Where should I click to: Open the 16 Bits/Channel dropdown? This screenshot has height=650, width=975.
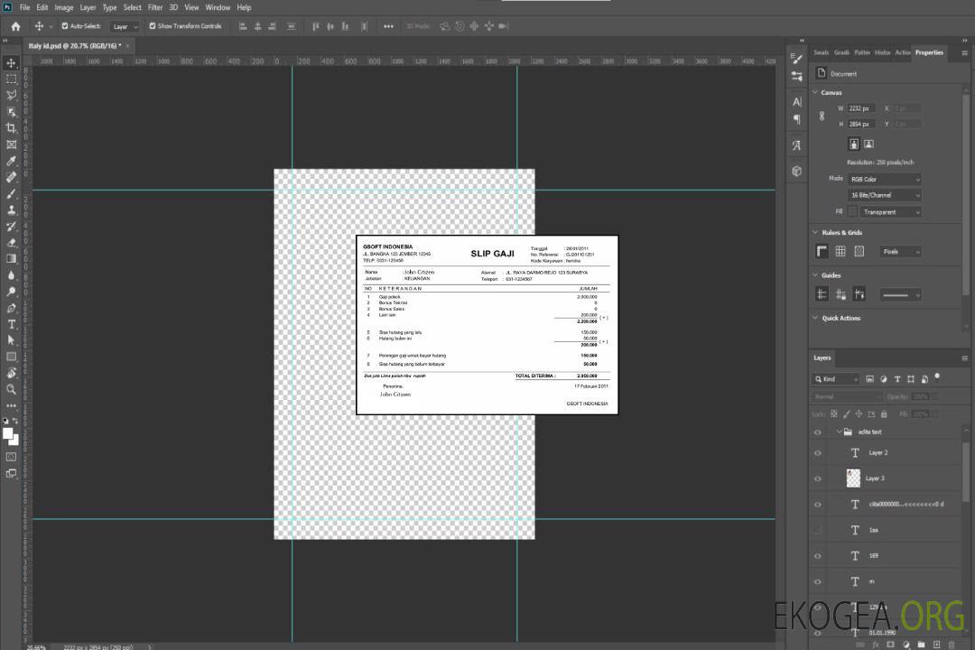[884, 195]
